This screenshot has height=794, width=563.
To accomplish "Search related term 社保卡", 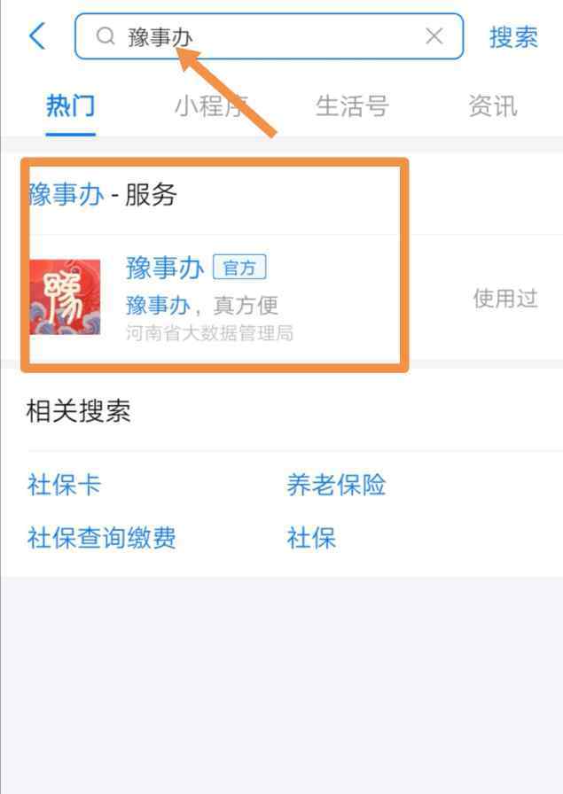I will (x=65, y=485).
